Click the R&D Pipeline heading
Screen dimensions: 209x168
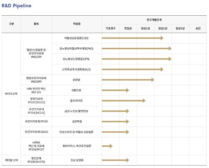(x=16, y=6)
